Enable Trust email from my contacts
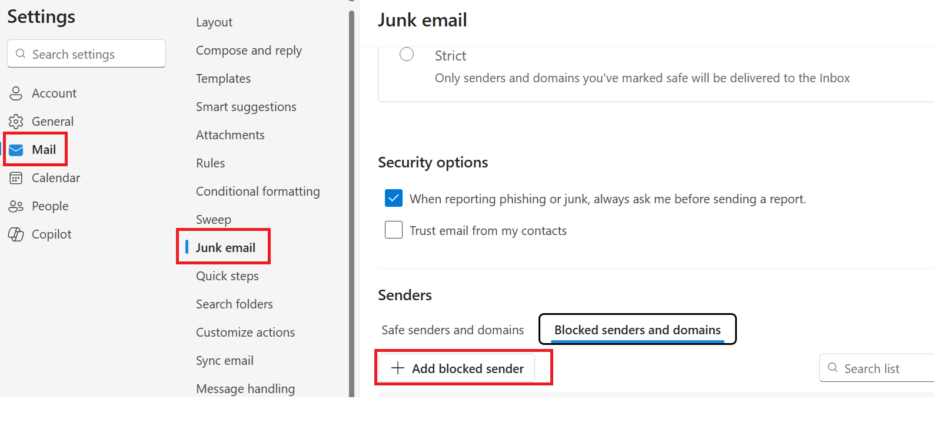Image resolution: width=934 pixels, height=423 pixels. [x=394, y=230]
